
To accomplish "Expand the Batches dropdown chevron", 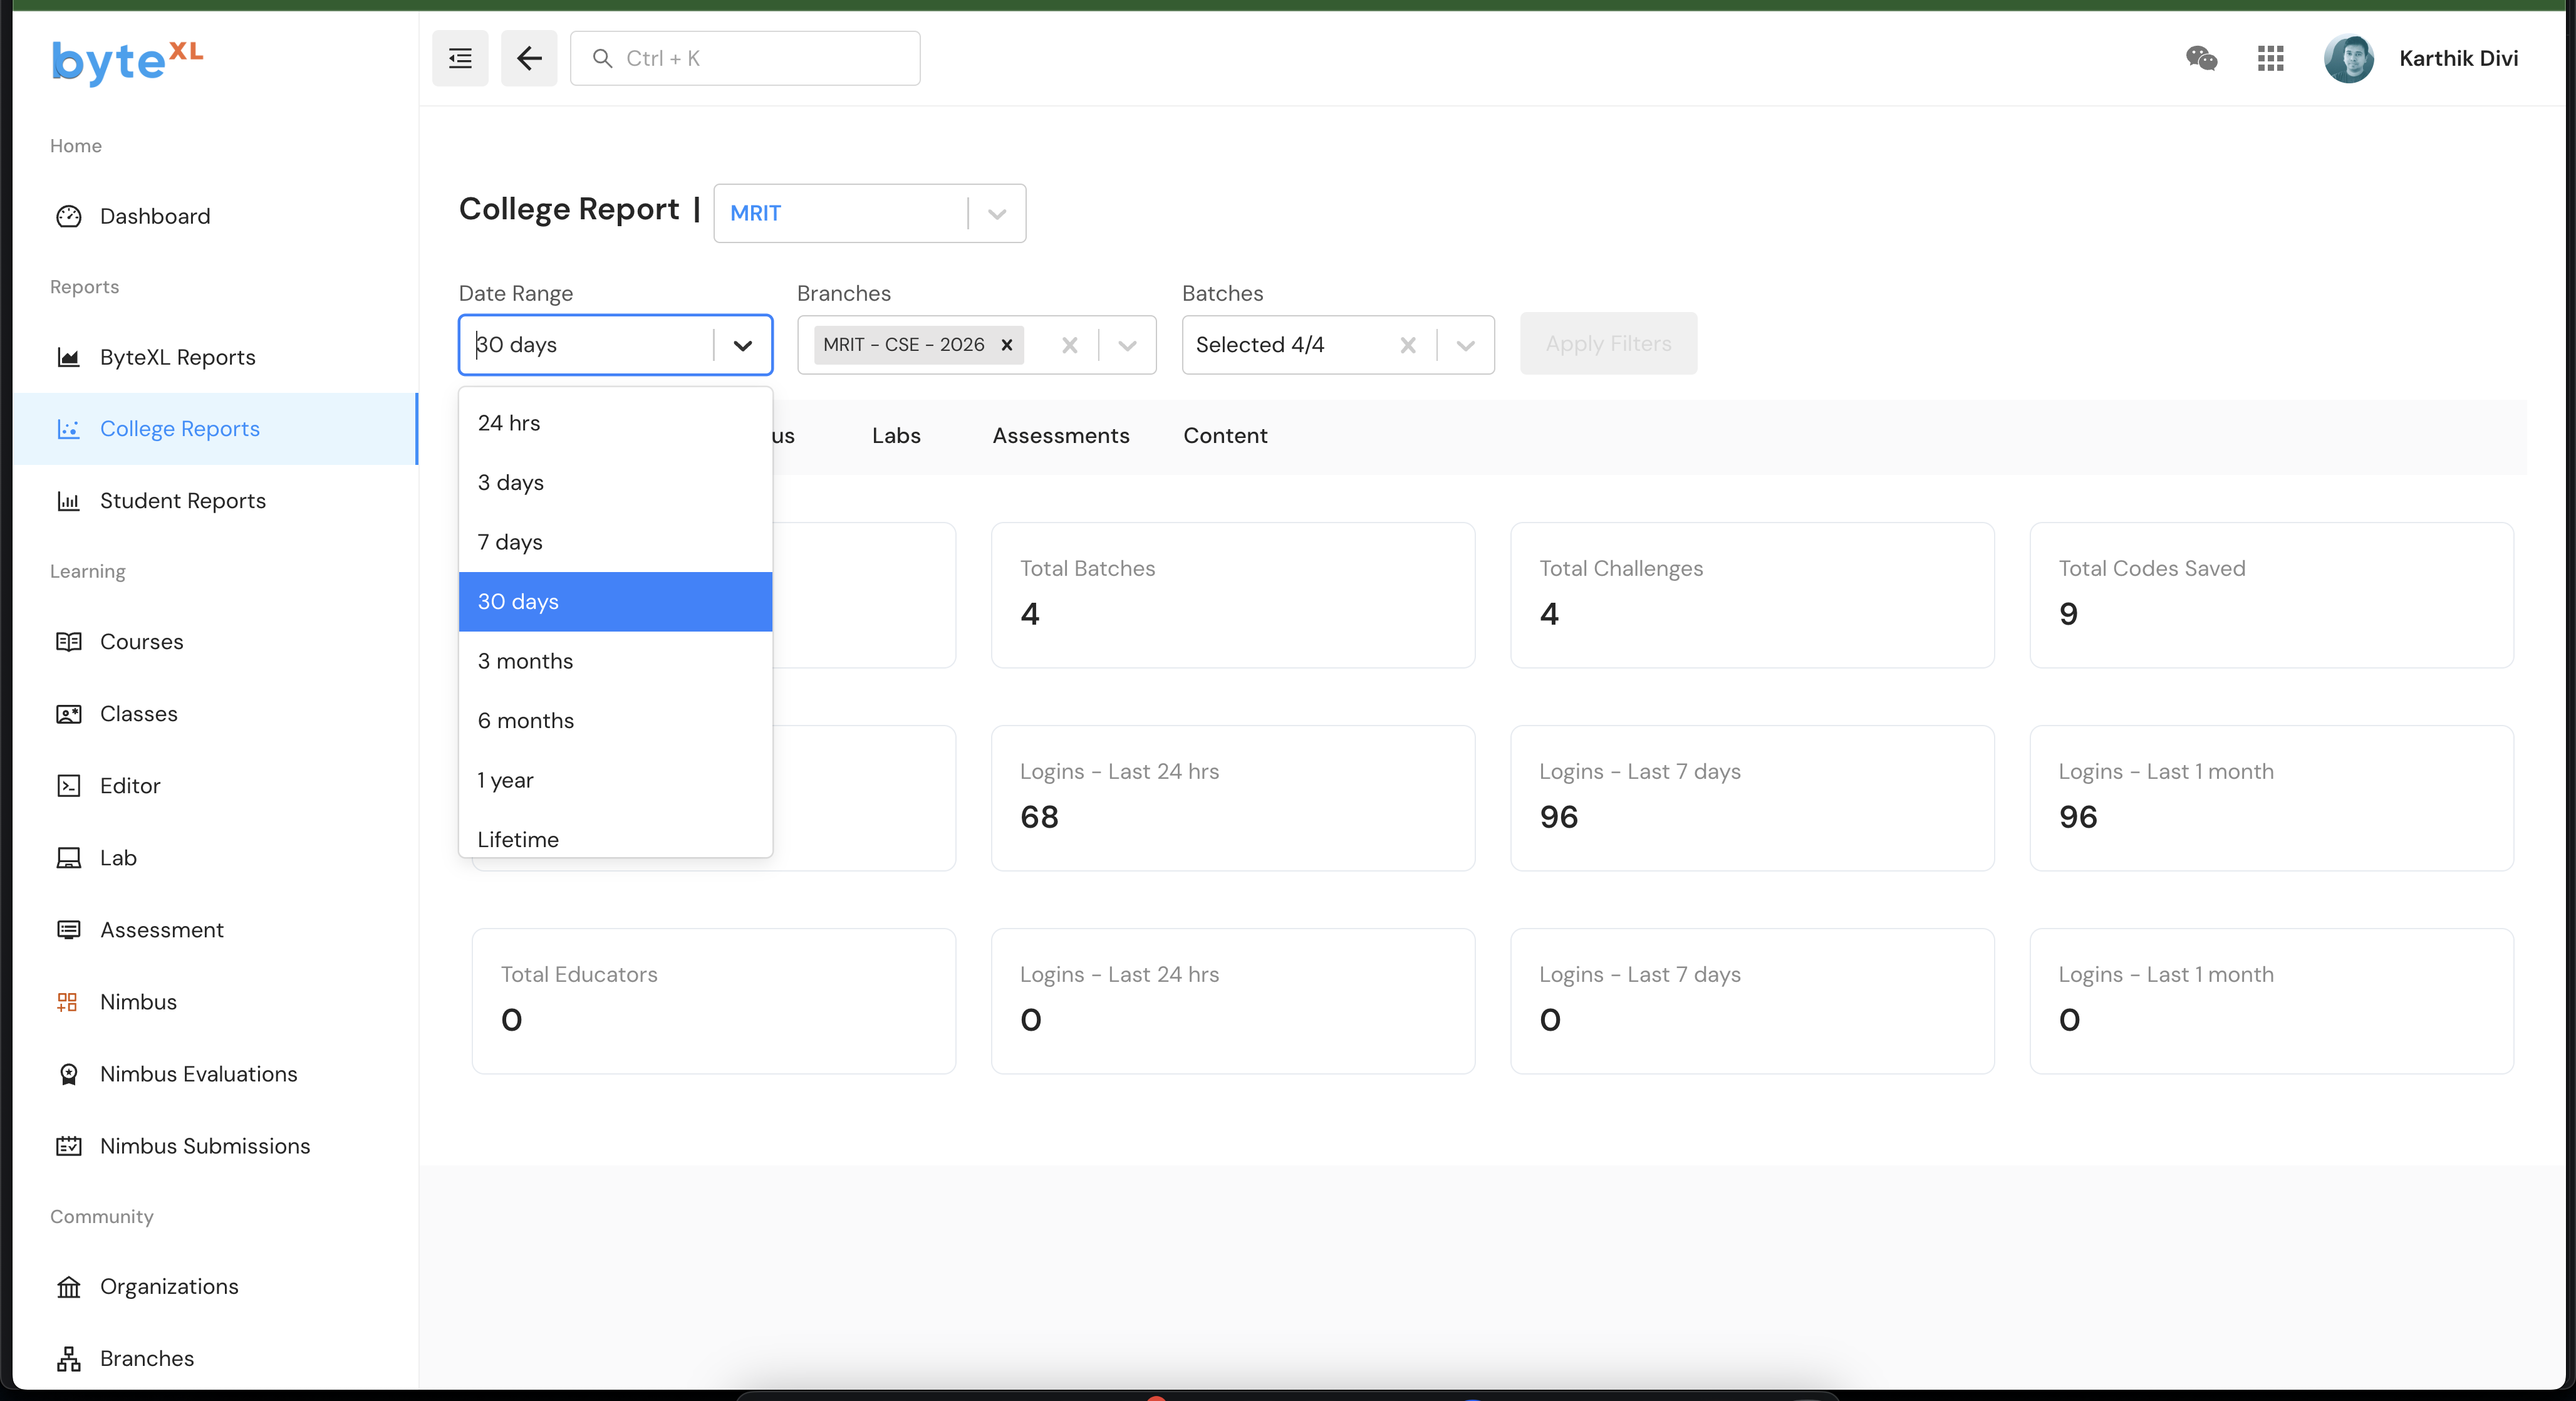I will (x=1465, y=345).
